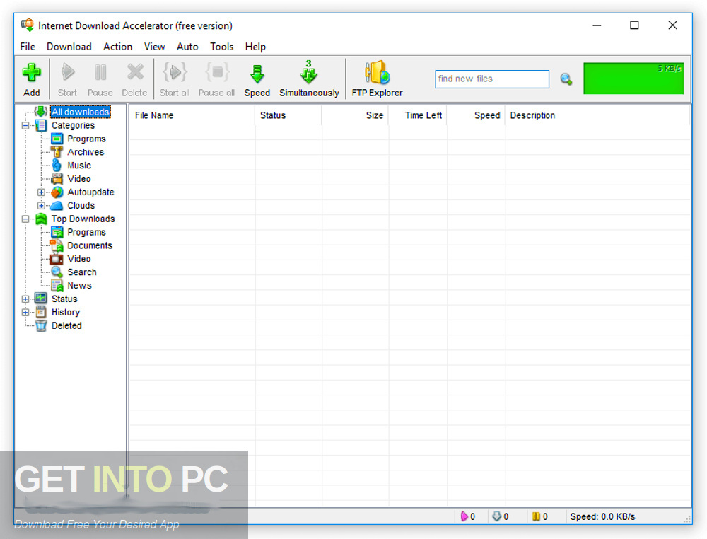707x539 pixels.
Task: Open the Action menu
Action: click(117, 47)
